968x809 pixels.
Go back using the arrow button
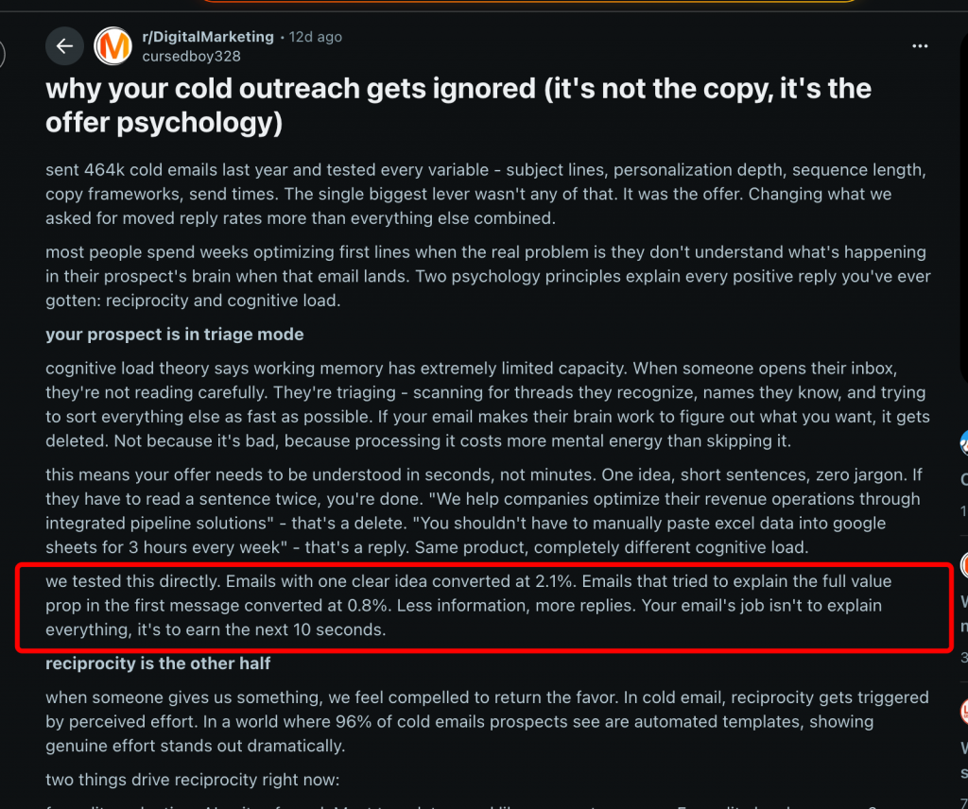click(x=64, y=46)
